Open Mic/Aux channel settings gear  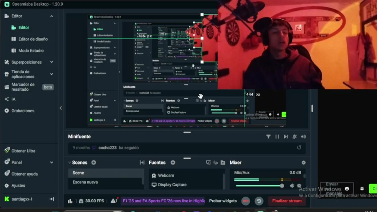299,186
